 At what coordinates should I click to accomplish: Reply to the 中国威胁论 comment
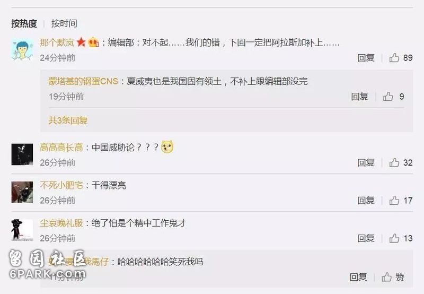click(x=366, y=162)
